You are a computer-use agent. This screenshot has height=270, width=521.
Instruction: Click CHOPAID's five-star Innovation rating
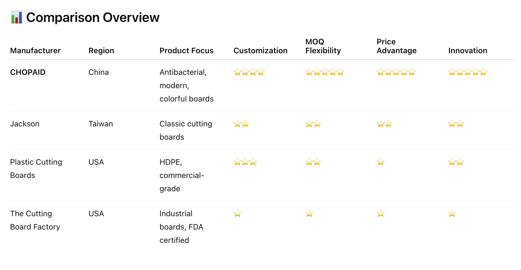pyautogui.click(x=468, y=72)
